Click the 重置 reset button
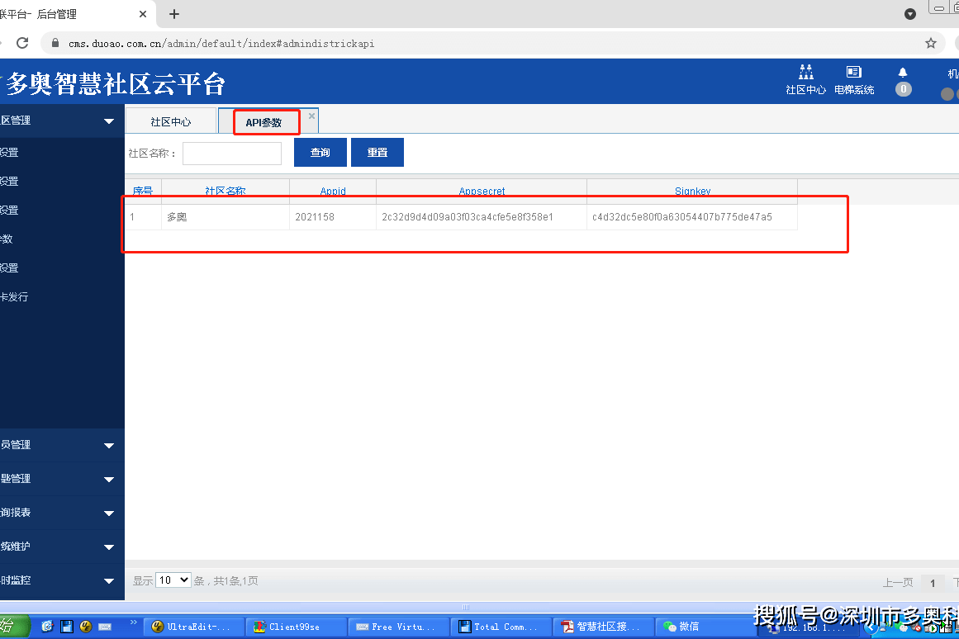Screen dimensions: 959x639 [x=377, y=153]
